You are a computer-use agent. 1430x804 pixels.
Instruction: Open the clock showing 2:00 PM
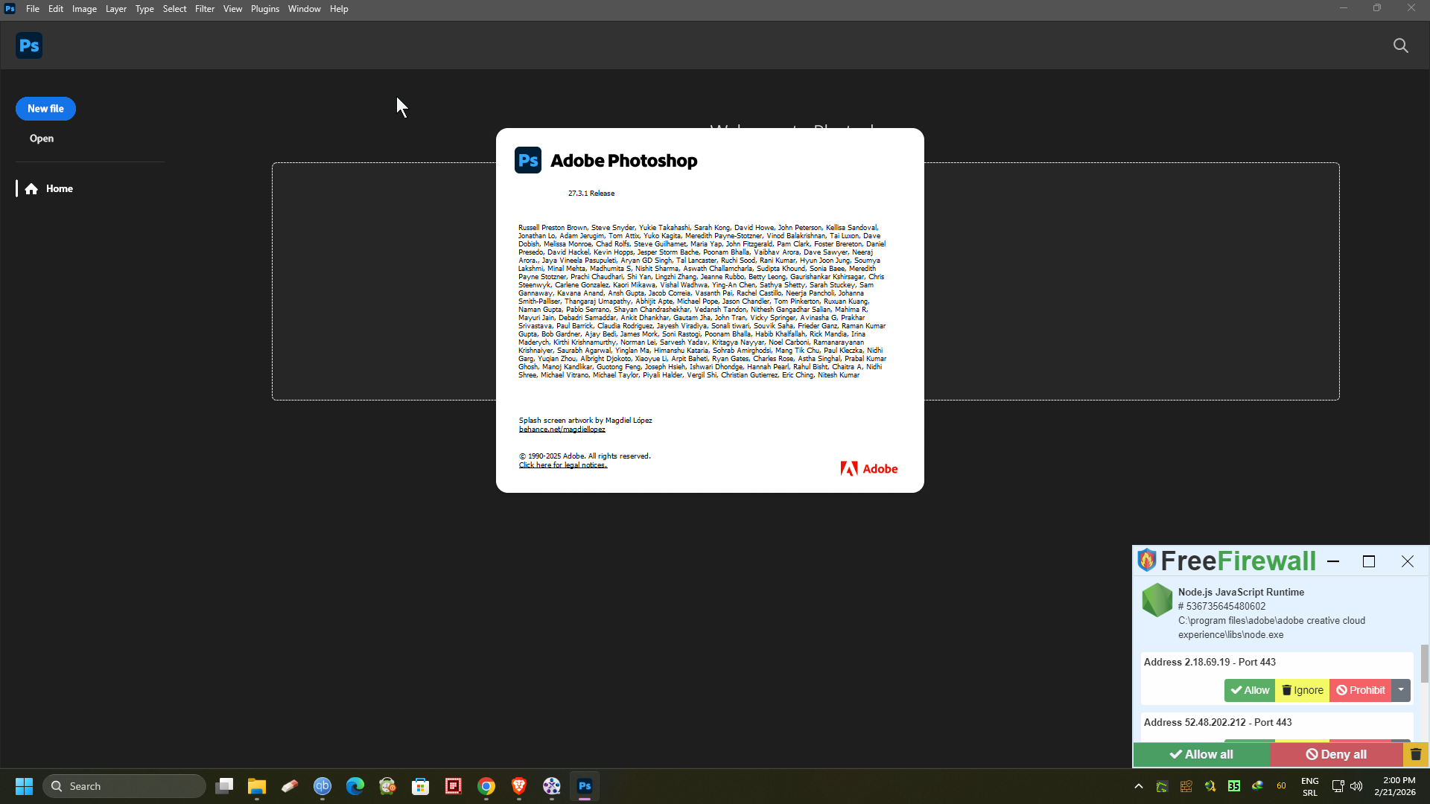point(1395,786)
